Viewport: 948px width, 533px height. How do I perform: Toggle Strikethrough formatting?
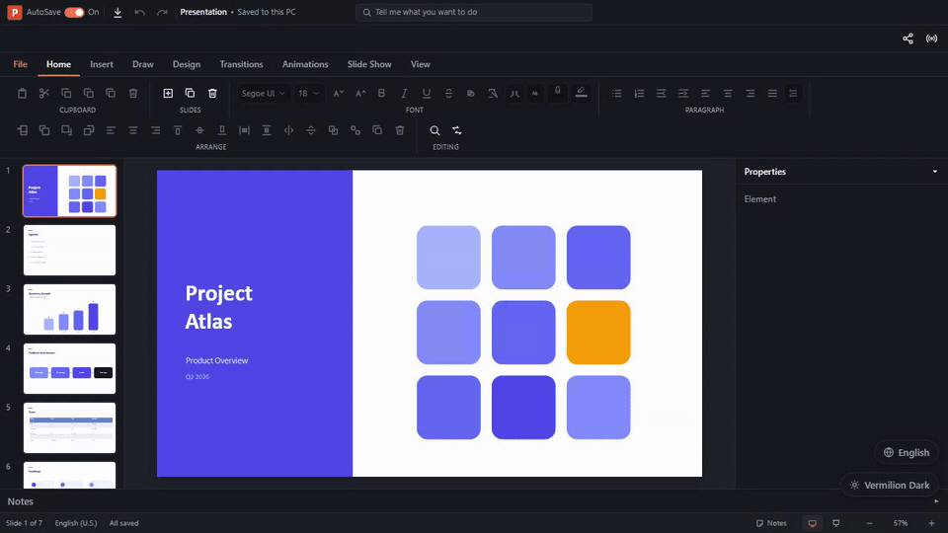pos(448,93)
